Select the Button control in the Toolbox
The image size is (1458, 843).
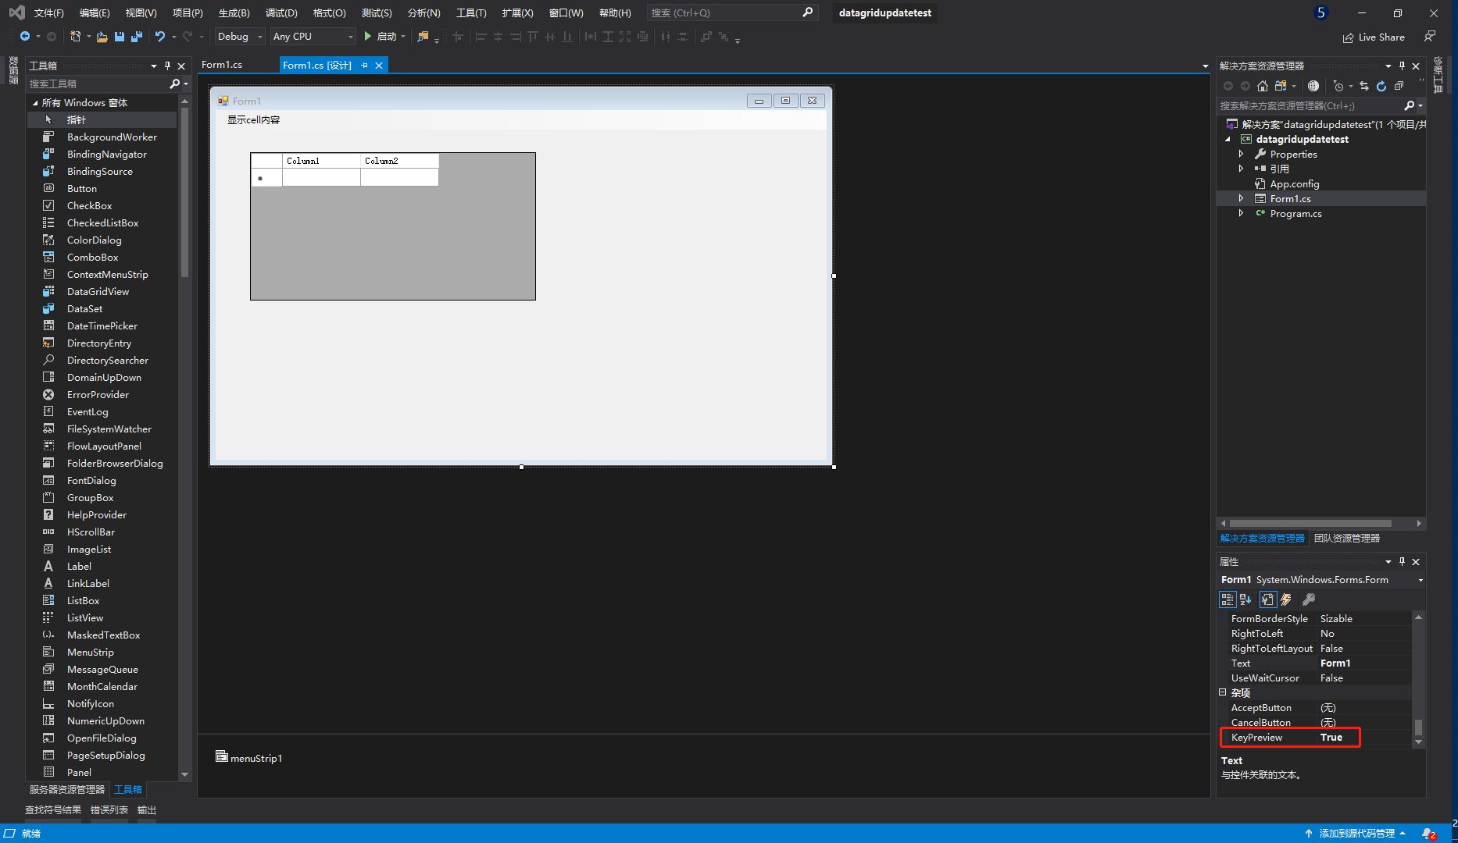click(80, 188)
